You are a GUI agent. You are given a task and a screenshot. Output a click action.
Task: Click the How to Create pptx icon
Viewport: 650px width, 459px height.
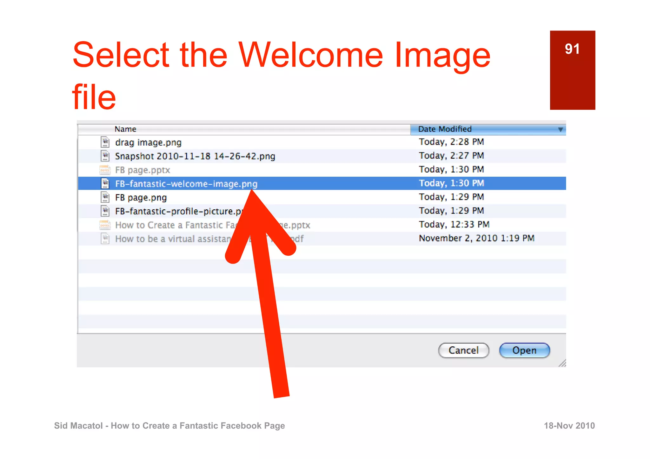pyautogui.click(x=105, y=225)
